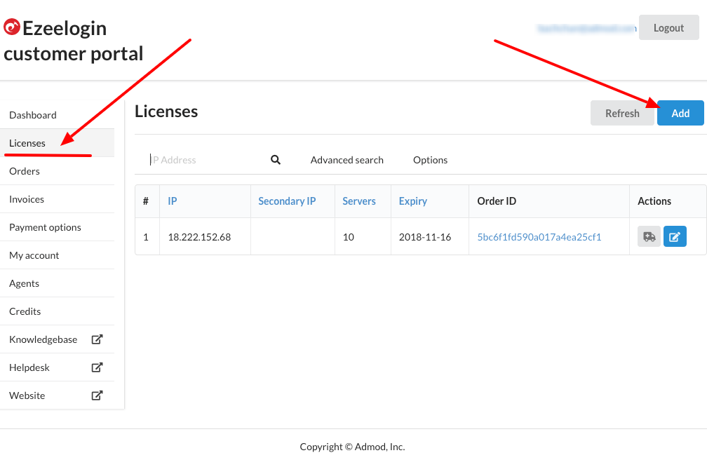Open Helpdesk external link icon
This screenshot has width=707, height=460.
97,367
